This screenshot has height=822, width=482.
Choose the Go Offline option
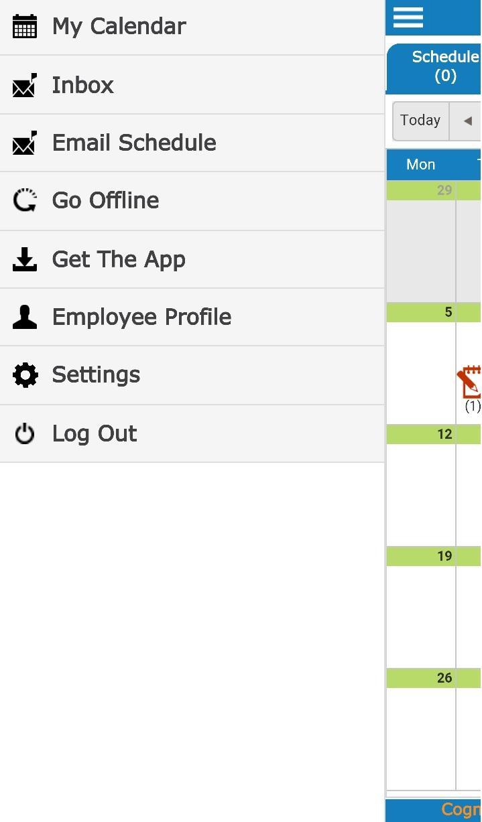[106, 200]
